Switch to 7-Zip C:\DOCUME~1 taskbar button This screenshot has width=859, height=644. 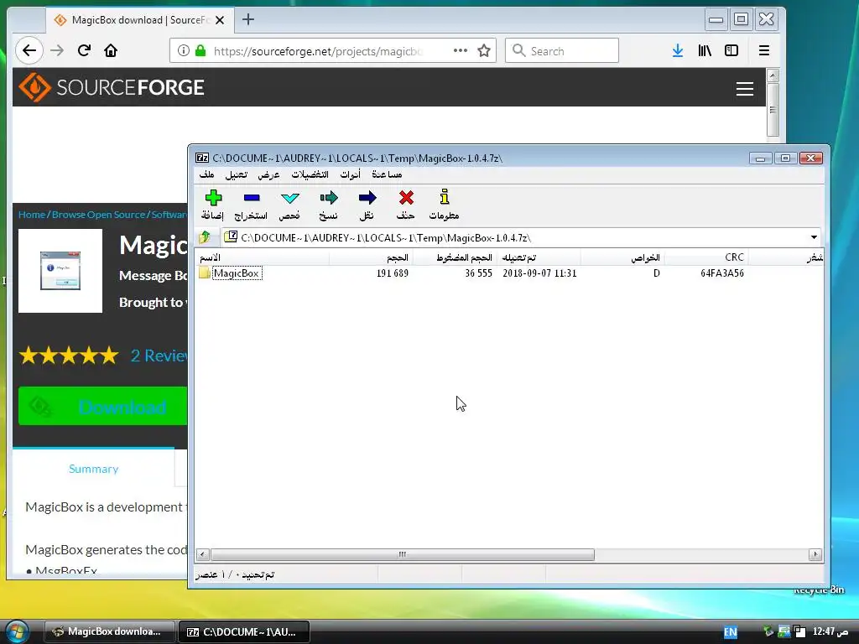pos(244,631)
